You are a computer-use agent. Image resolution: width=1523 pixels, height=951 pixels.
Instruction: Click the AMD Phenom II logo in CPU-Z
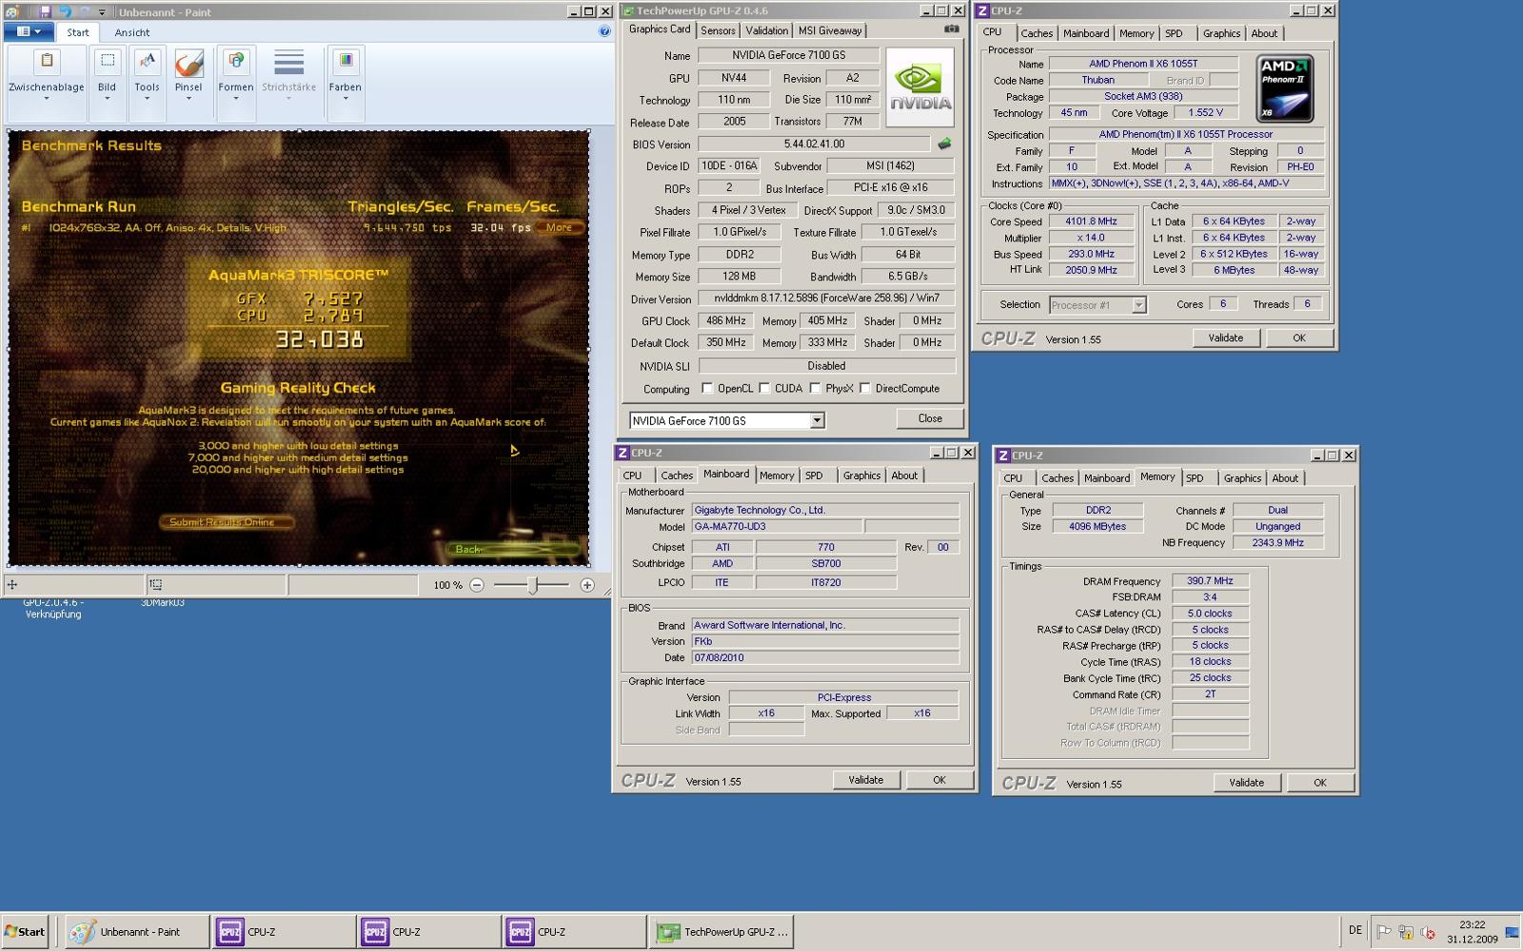point(1285,88)
